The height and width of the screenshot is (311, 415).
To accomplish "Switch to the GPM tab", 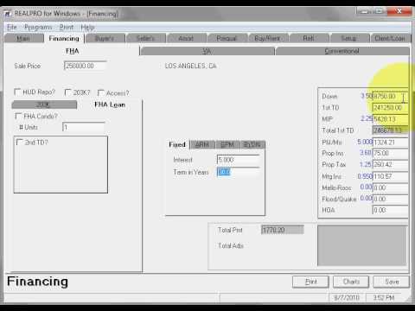I will click(227, 144).
